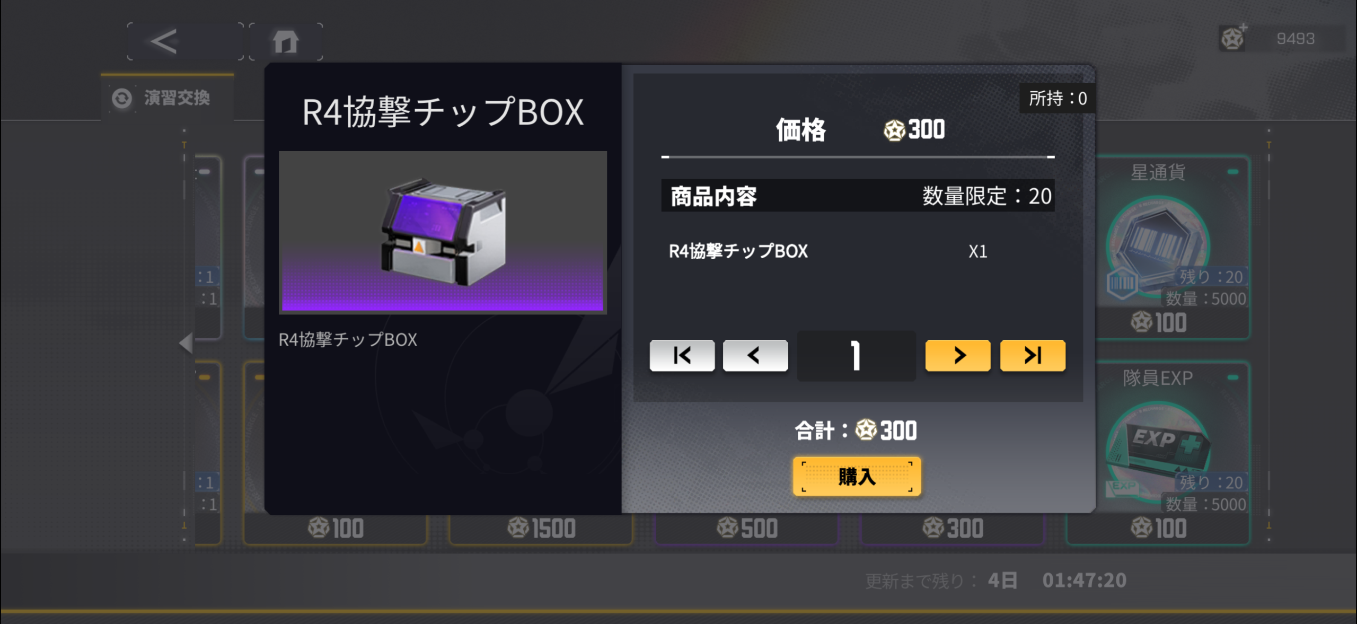Open the home screen icon
This screenshot has height=624, width=1357.
(286, 41)
